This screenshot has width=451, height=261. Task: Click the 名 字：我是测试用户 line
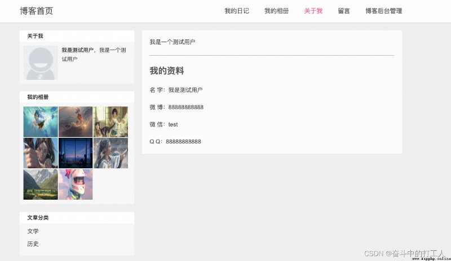pyautogui.click(x=176, y=90)
